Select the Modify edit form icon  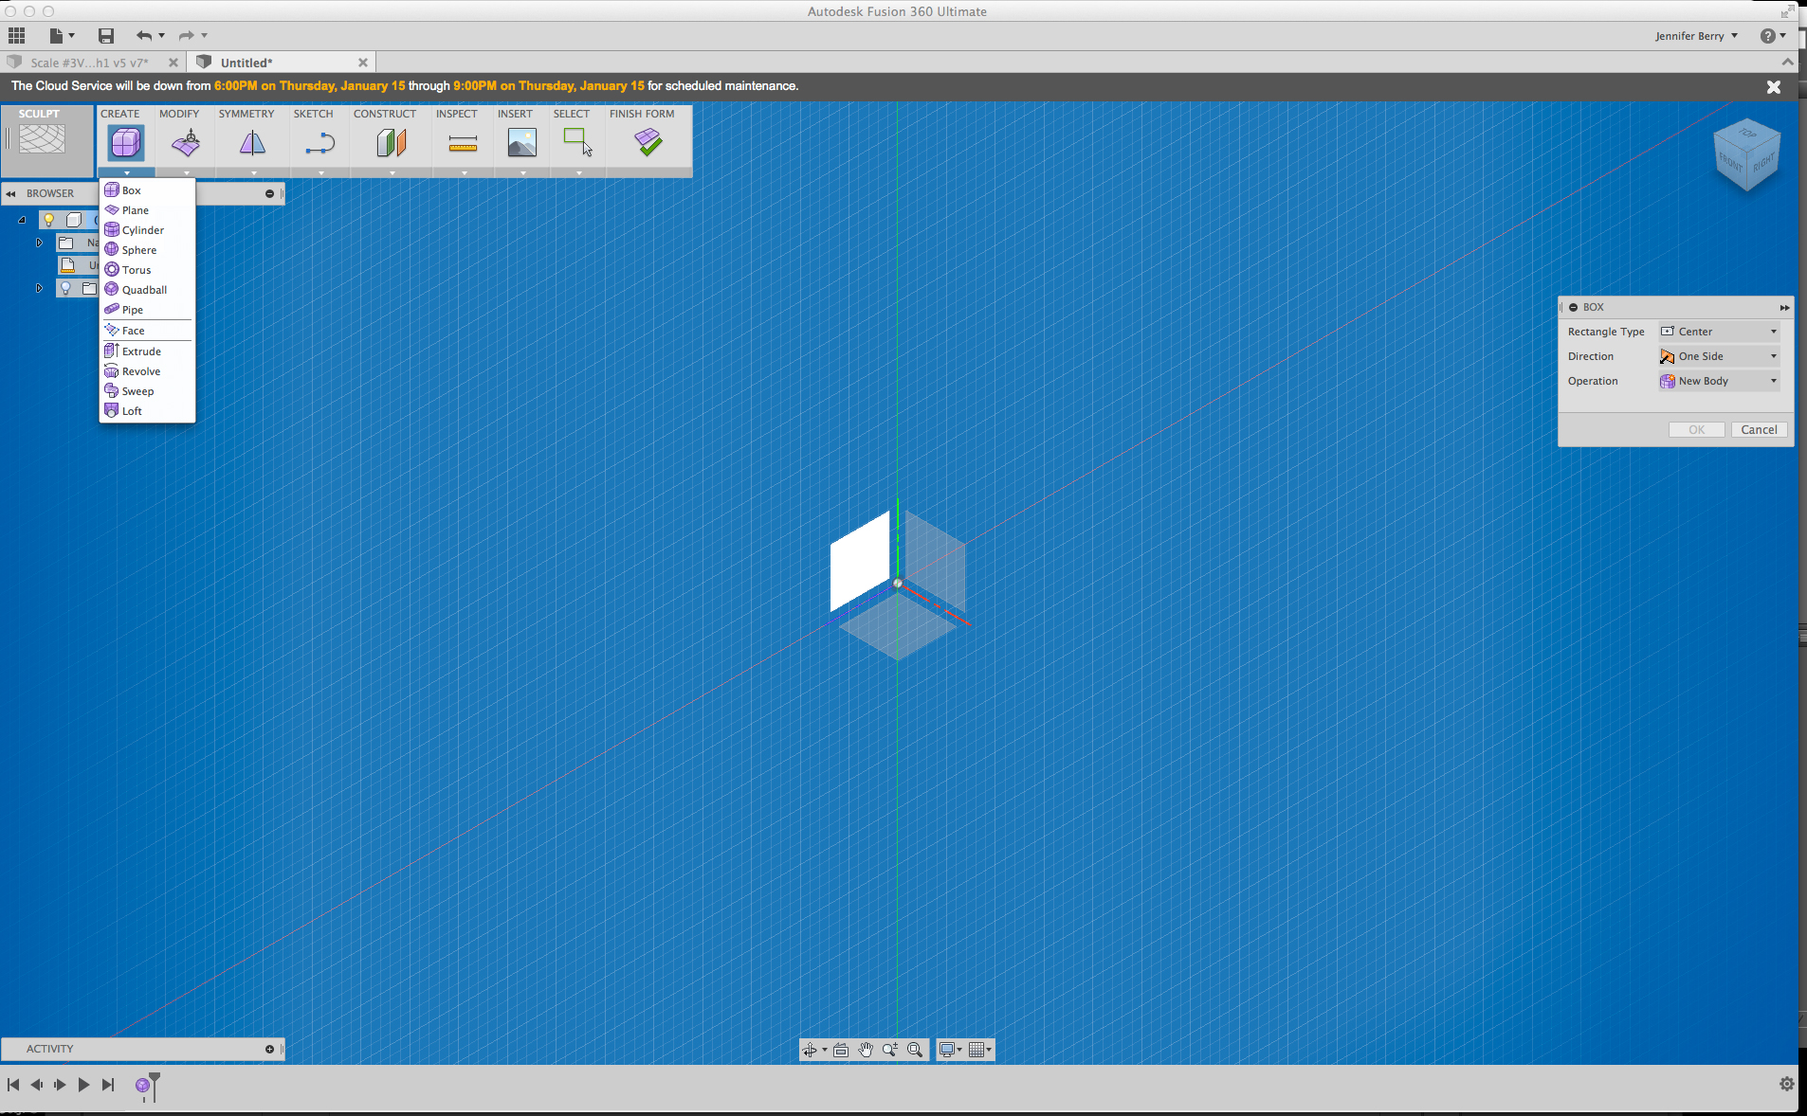[x=186, y=143]
